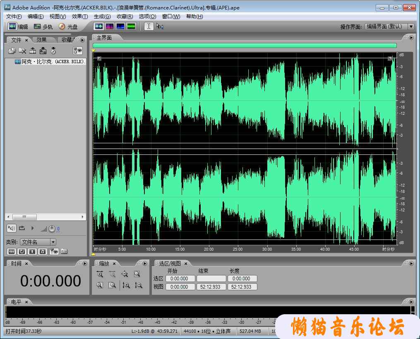
Task: Switch to the 效果 tab
Action: (x=41, y=40)
